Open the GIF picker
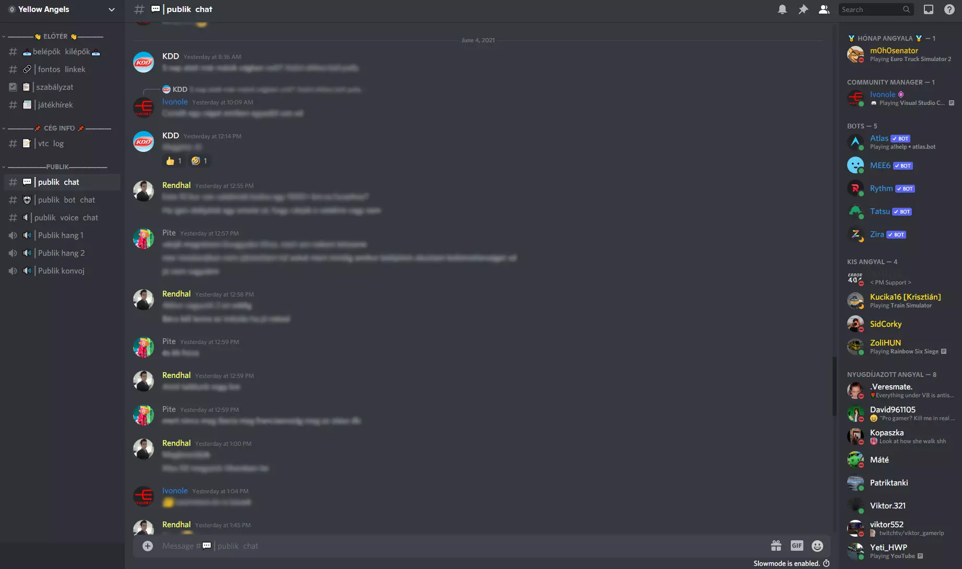The width and height of the screenshot is (962, 569). tap(797, 546)
